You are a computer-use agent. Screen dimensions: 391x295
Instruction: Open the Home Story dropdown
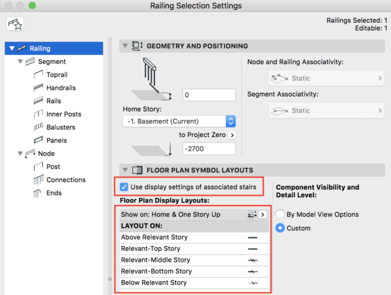(179, 121)
